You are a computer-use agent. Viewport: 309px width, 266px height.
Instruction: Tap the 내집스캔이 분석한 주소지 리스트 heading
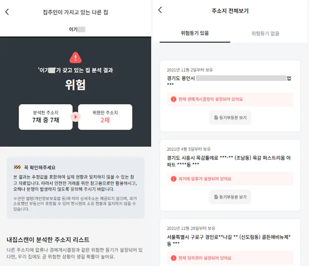click(x=48, y=240)
